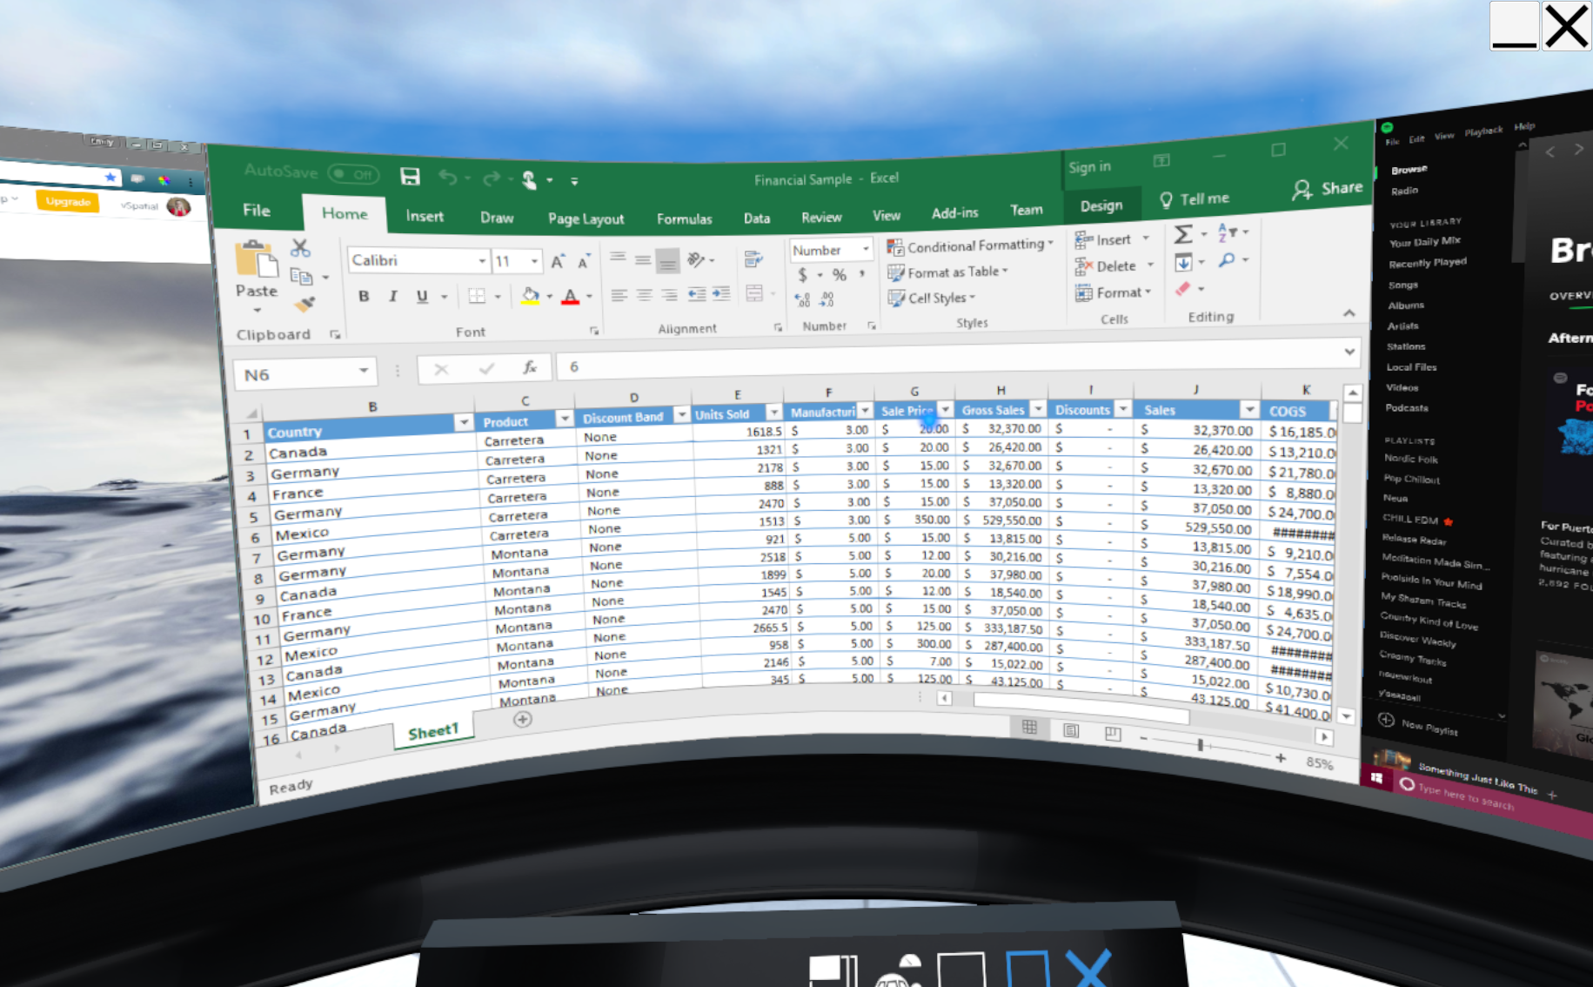Screen dimensions: 1593x987
Task: Click the Name Box showing N6
Action: pos(305,373)
